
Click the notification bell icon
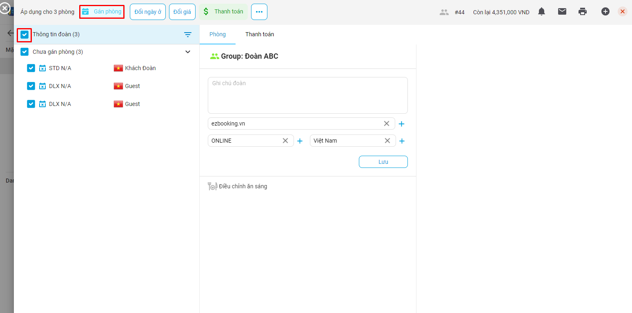(x=541, y=12)
